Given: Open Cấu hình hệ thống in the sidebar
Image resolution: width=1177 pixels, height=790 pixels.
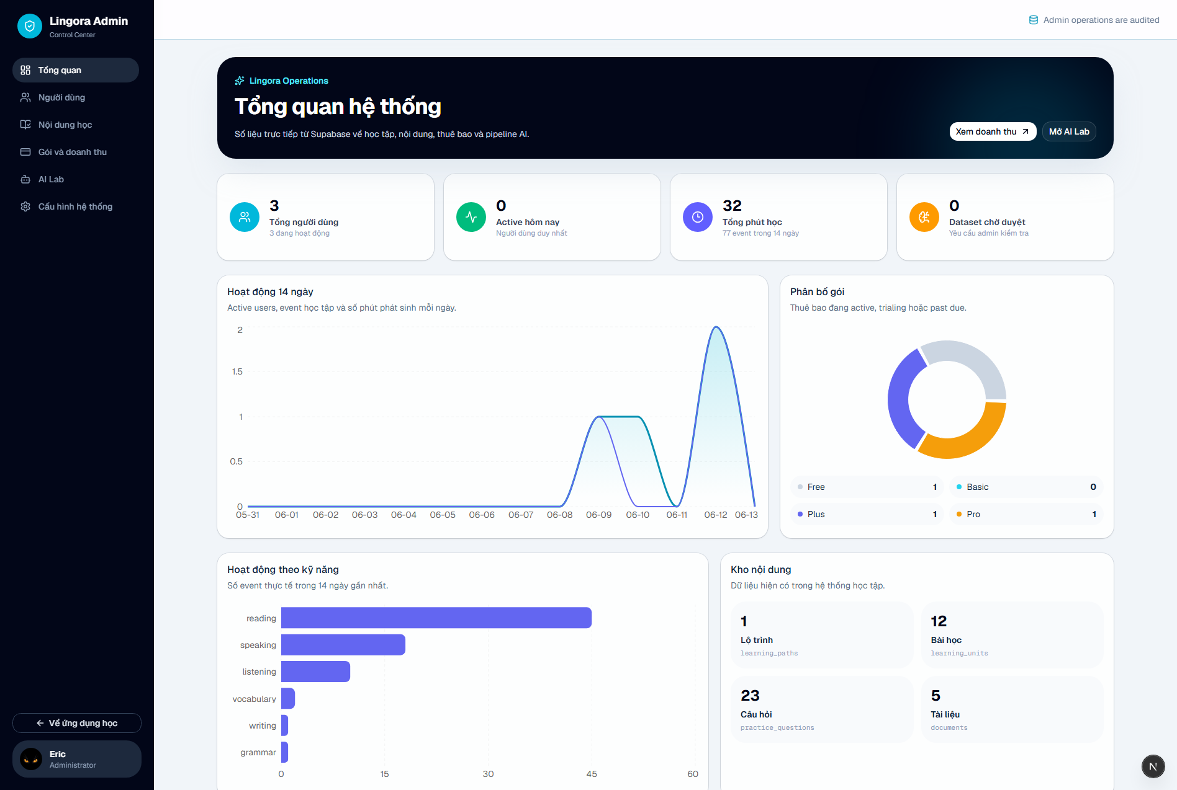Looking at the screenshot, I should [76, 206].
